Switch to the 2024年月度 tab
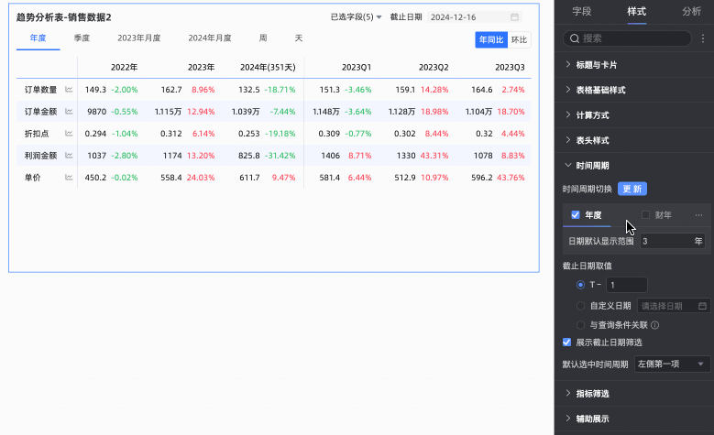714x435 pixels. [x=210, y=38]
